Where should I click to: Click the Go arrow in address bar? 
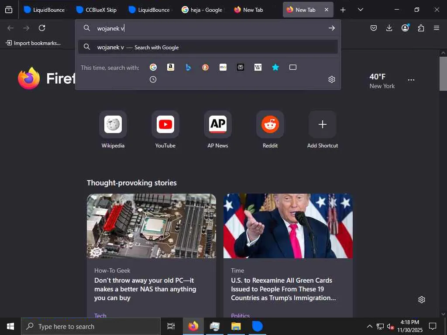pos(332,28)
